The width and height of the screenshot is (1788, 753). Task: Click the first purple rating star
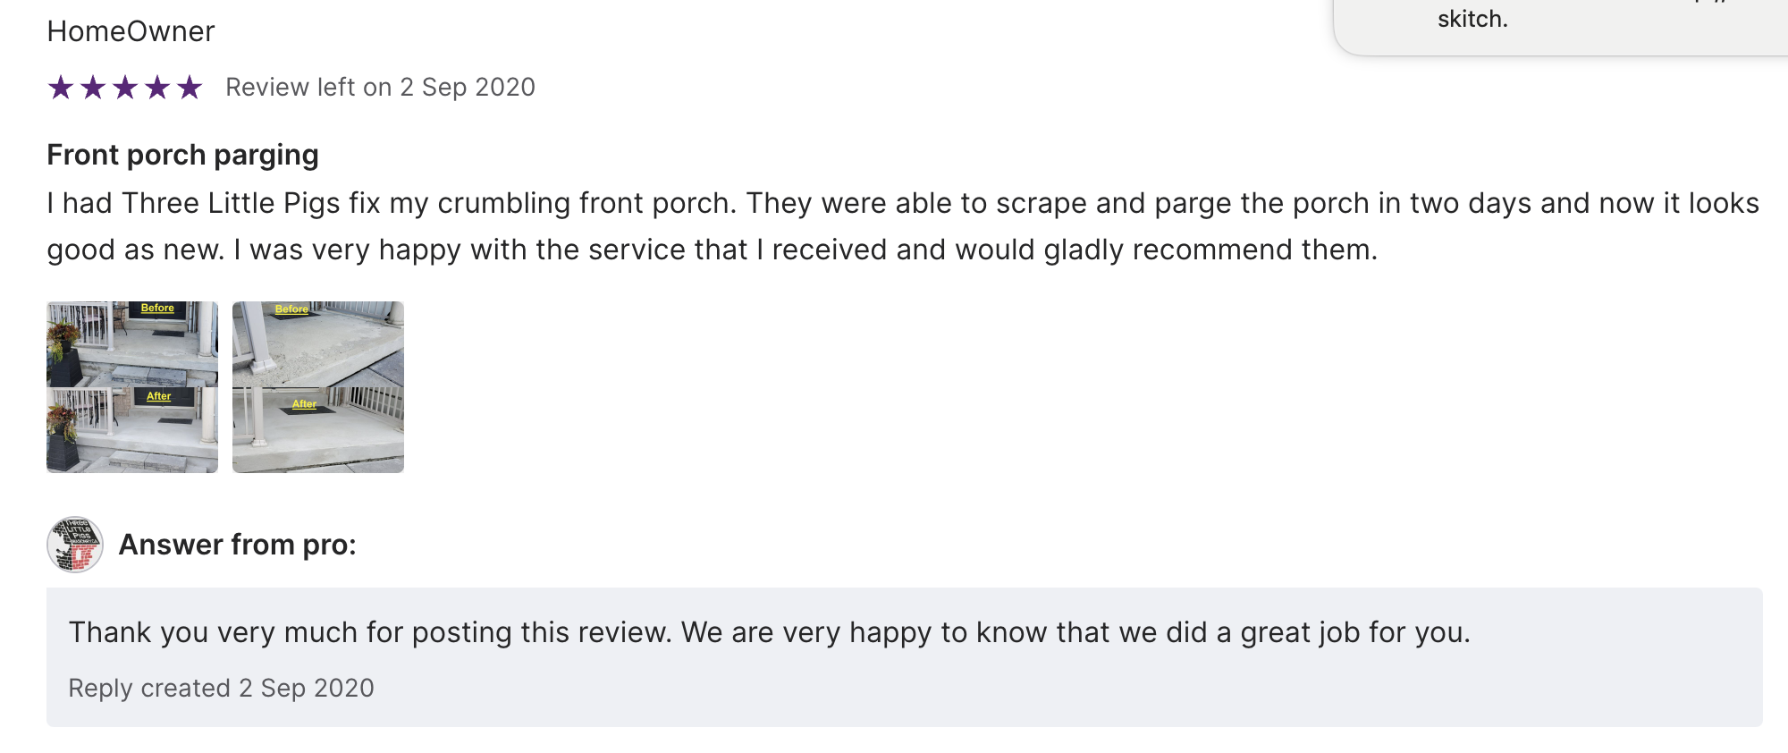(61, 88)
